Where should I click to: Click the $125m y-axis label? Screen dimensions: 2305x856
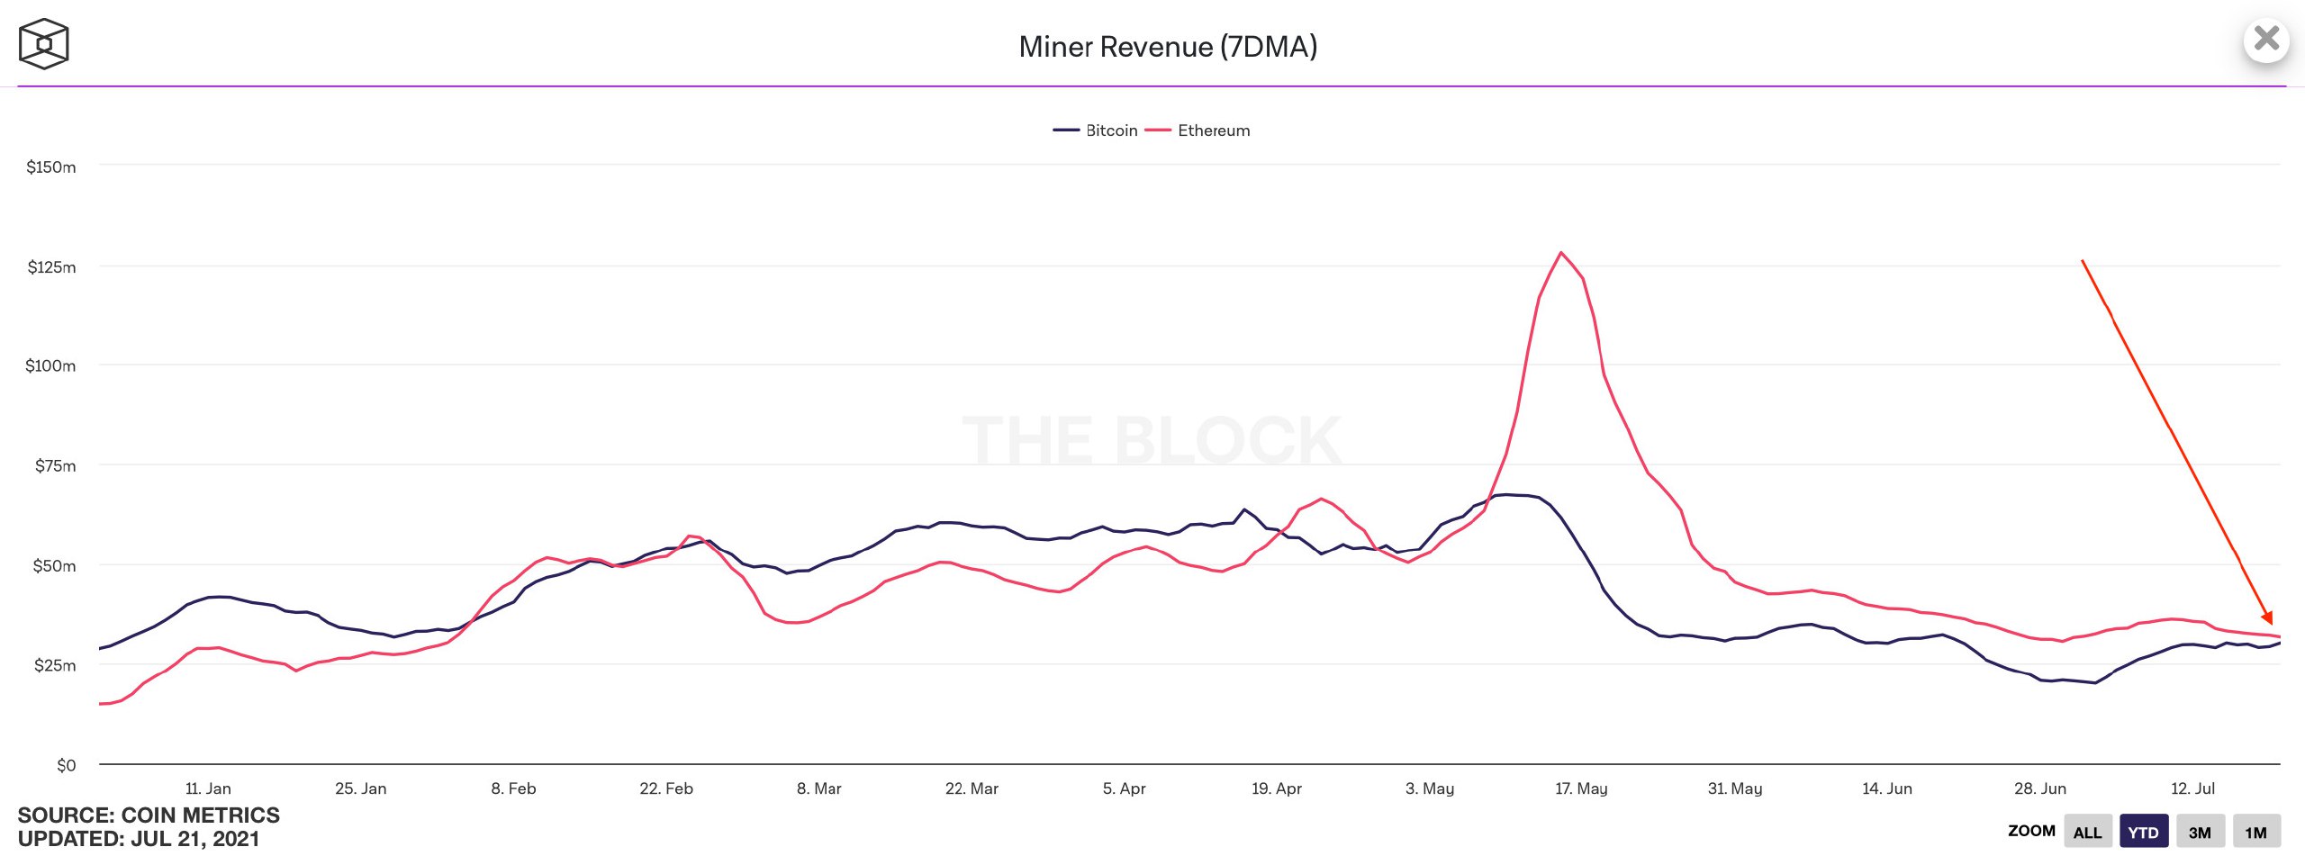click(x=52, y=267)
